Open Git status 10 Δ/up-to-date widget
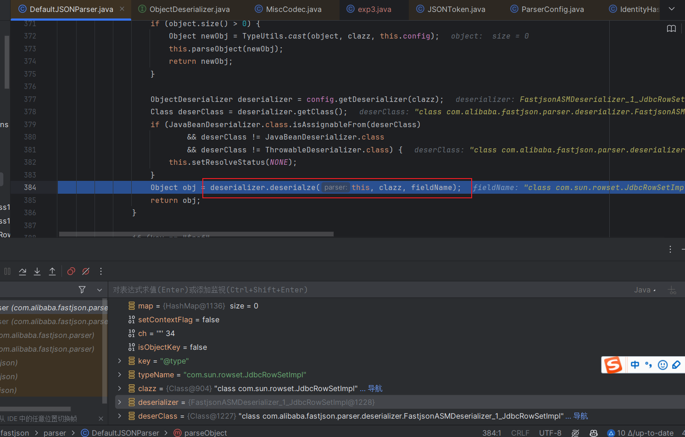This screenshot has height=437, width=685. pos(640,433)
